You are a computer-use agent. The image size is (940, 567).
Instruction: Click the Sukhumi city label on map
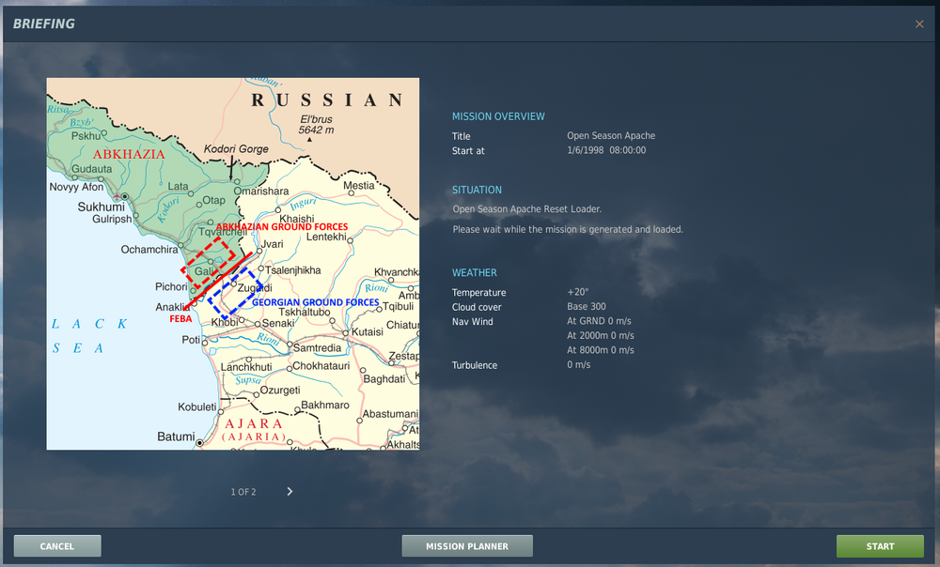click(x=102, y=207)
